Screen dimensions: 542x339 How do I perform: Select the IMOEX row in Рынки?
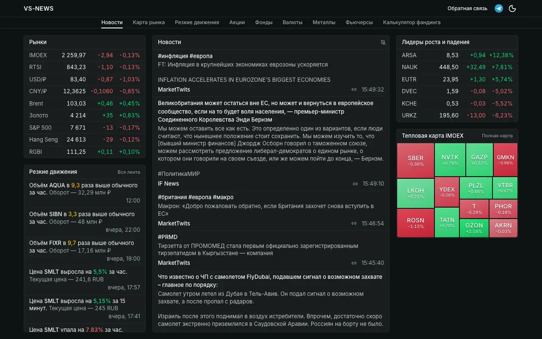click(x=85, y=55)
